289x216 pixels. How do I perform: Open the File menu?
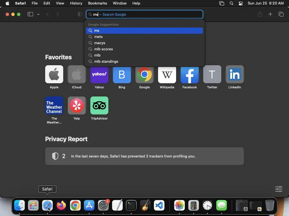(34, 3)
